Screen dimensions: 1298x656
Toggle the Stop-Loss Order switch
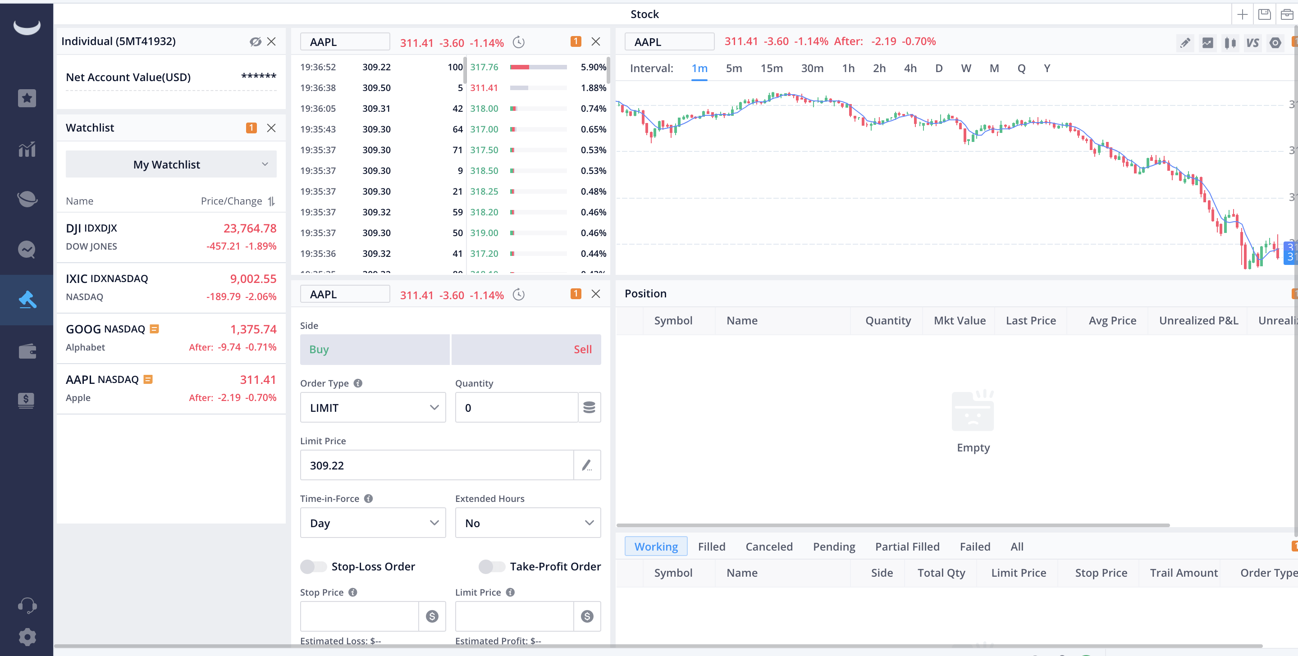[311, 566]
